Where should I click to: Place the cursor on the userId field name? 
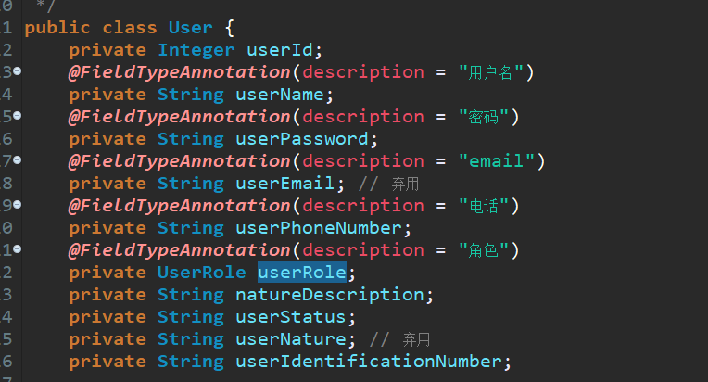(280, 50)
